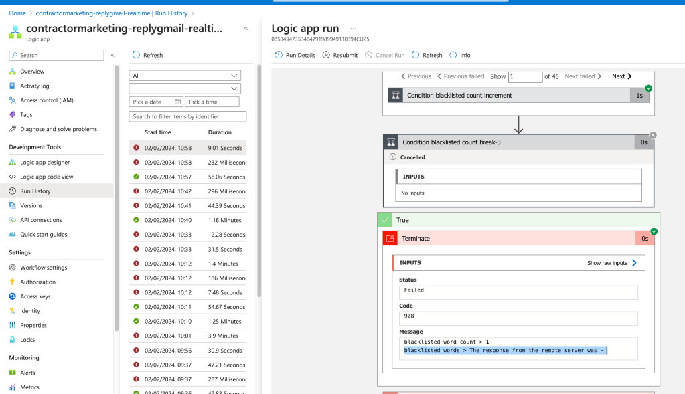This screenshot has height=394, width=685.
Task: Click the run history list scrollbar
Action: click(x=259, y=181)
